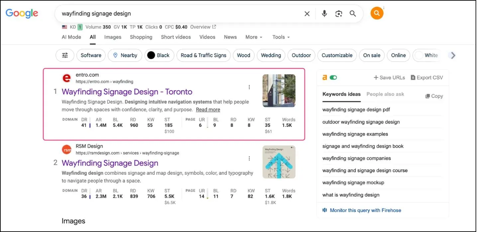Open the News tab
The image size is (478, 232).
230,37
